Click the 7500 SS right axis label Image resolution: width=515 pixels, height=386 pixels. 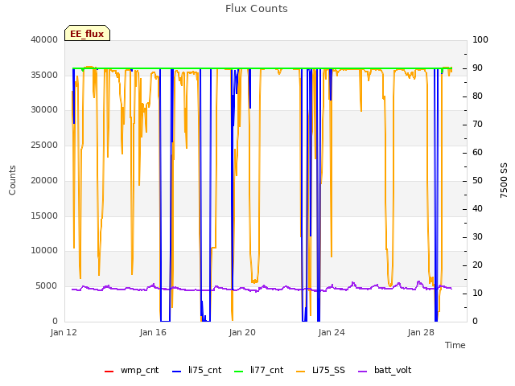coord(504,180)
